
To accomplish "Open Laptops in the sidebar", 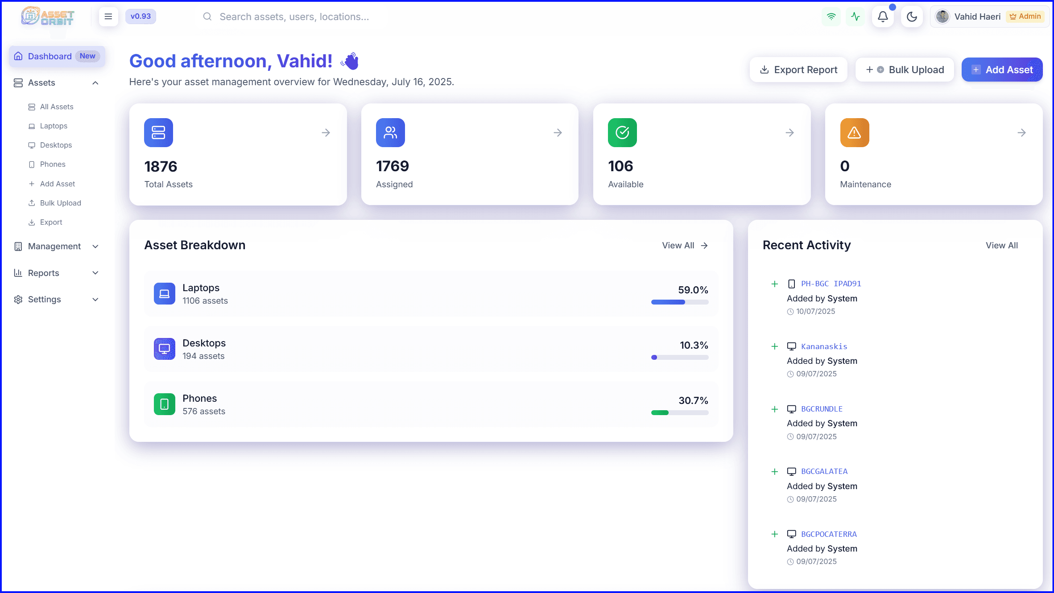I will tap(54, 126).
